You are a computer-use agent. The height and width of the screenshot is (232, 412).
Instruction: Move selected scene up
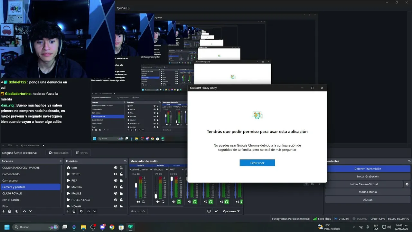(24, 211)
